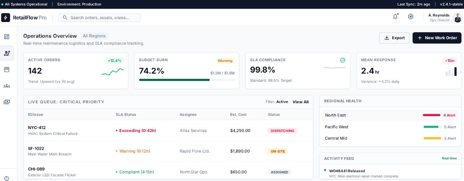Select the Central Mid region row
The image size is (464, 181).
[390, 138]
